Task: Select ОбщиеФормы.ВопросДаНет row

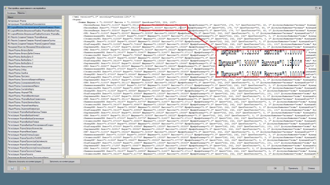Action: pyautogui.click(x=34, y=50)
